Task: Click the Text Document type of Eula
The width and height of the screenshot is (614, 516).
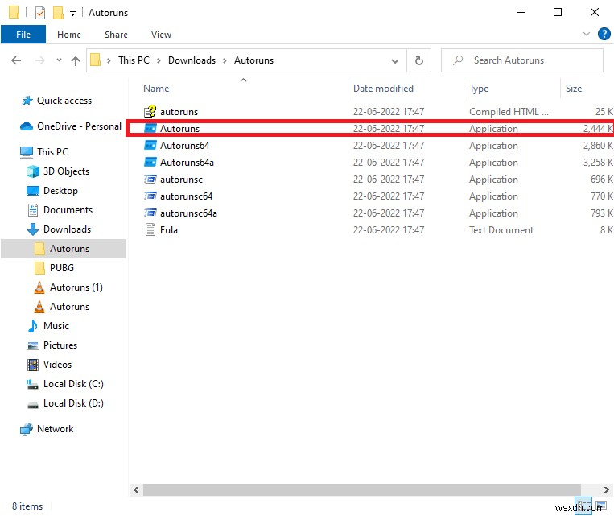Action: [501, 230]
